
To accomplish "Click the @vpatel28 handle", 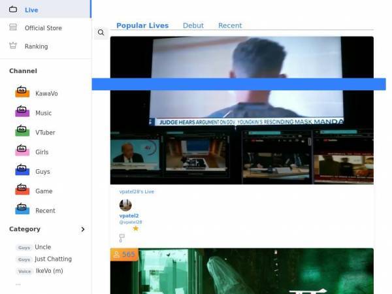I will point(131,222).
